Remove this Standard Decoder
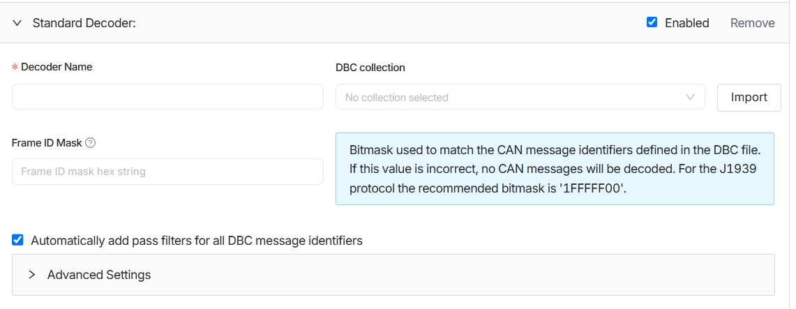This screenshot has width=796, height=309. 752,23
